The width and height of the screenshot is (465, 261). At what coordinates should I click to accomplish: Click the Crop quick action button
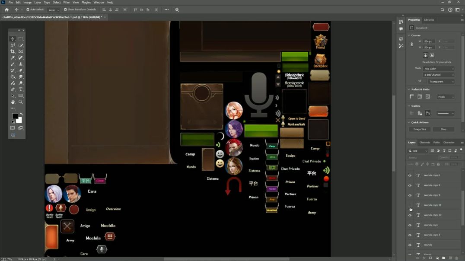tap(443, 129)
